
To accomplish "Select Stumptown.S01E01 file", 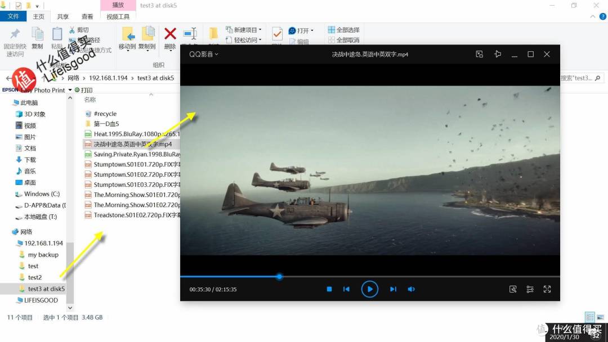I will (x=132, y=164).
